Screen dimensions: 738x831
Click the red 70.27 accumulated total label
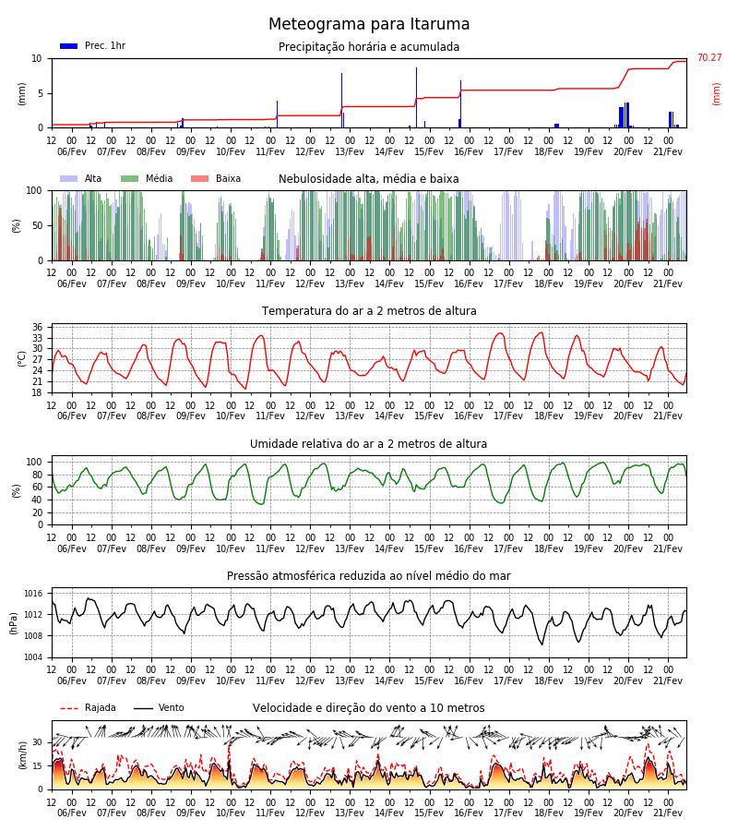pos(709,58)
